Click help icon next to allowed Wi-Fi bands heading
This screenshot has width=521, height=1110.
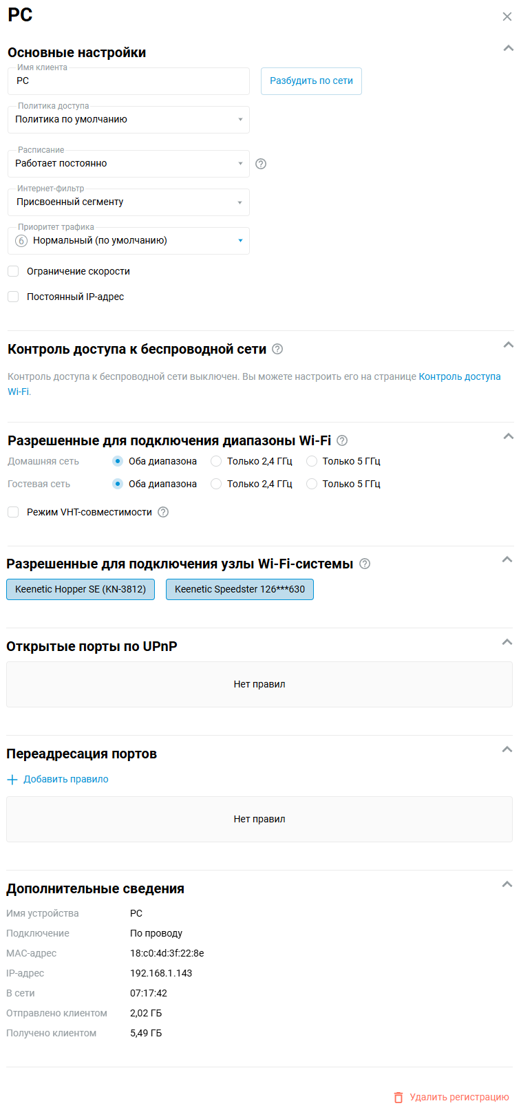342,440
